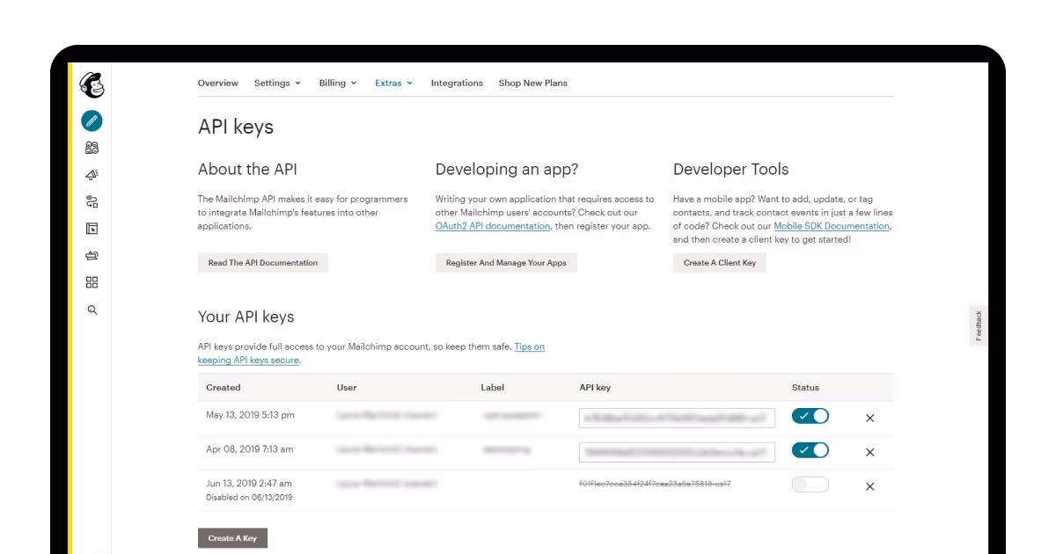Click Create A Client Key button

(720, 263)
